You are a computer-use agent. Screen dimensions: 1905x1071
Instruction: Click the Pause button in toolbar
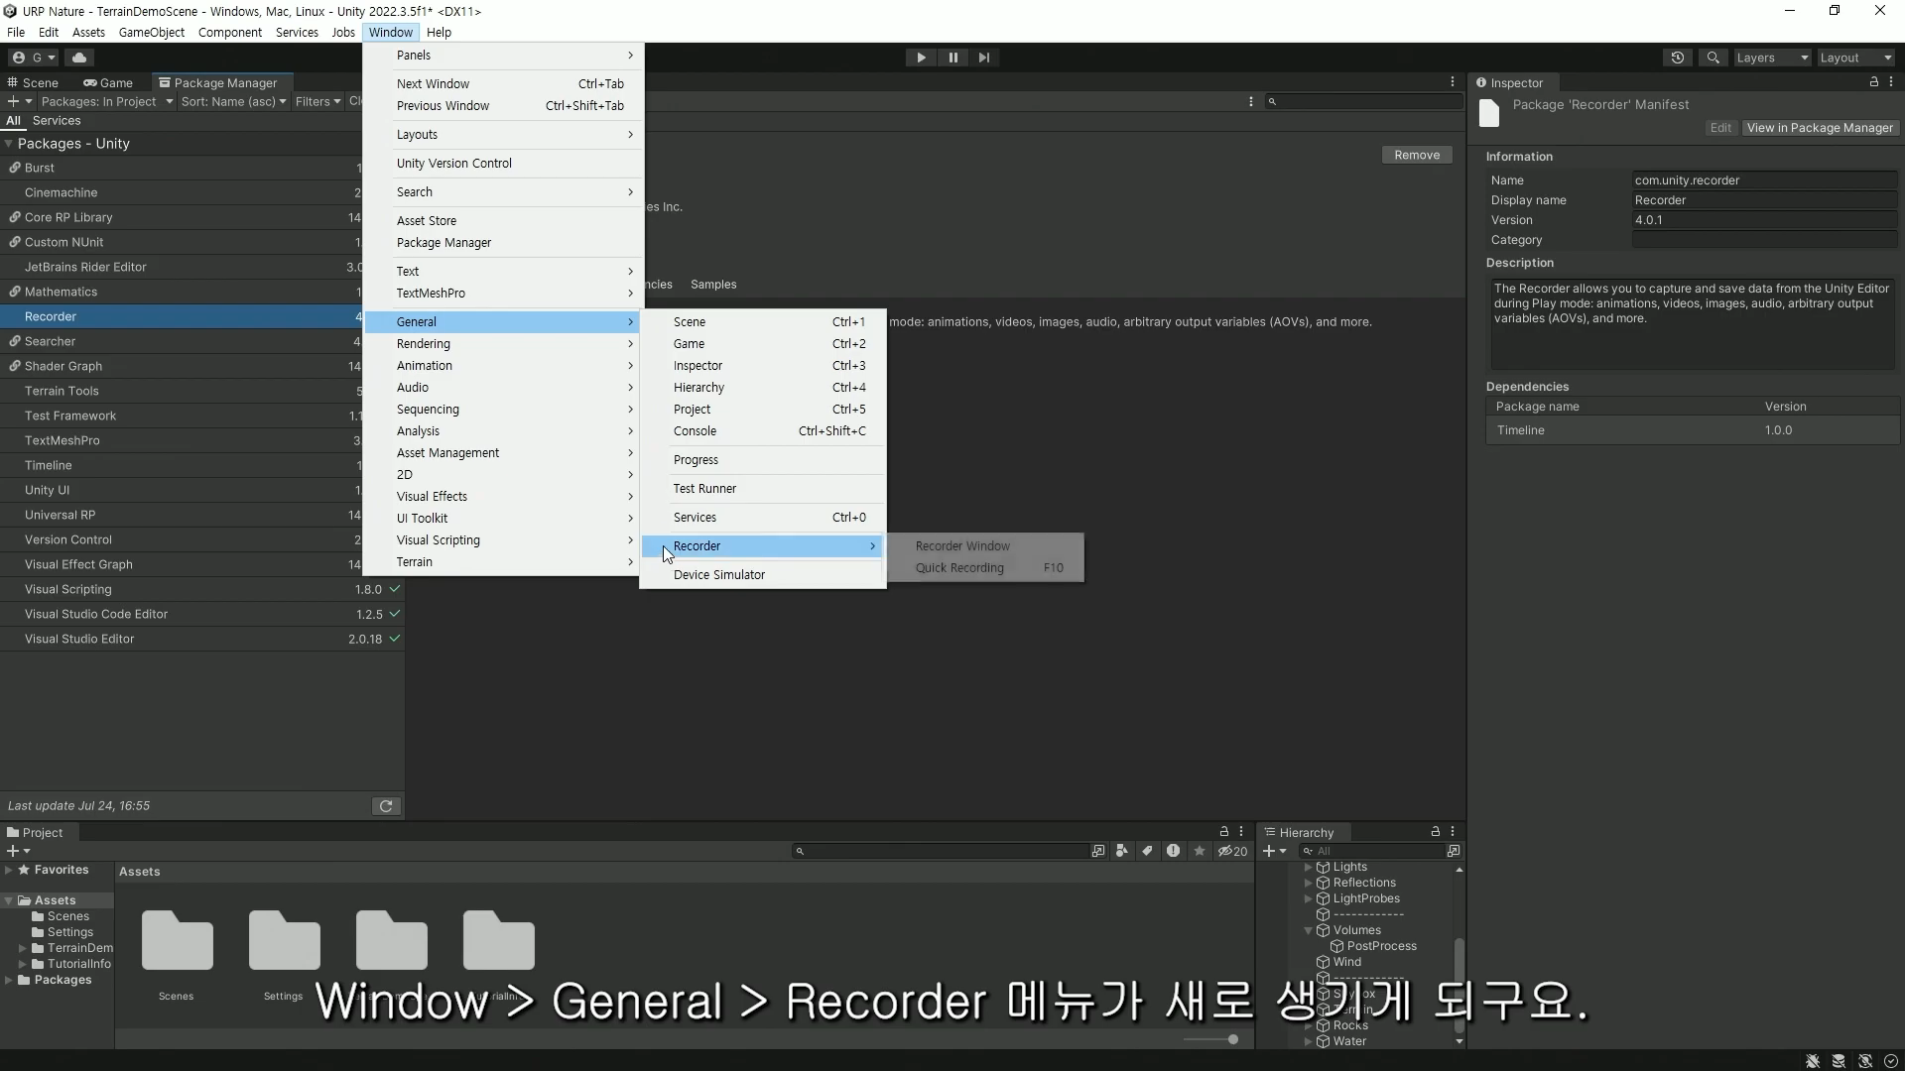pos(952,58)
